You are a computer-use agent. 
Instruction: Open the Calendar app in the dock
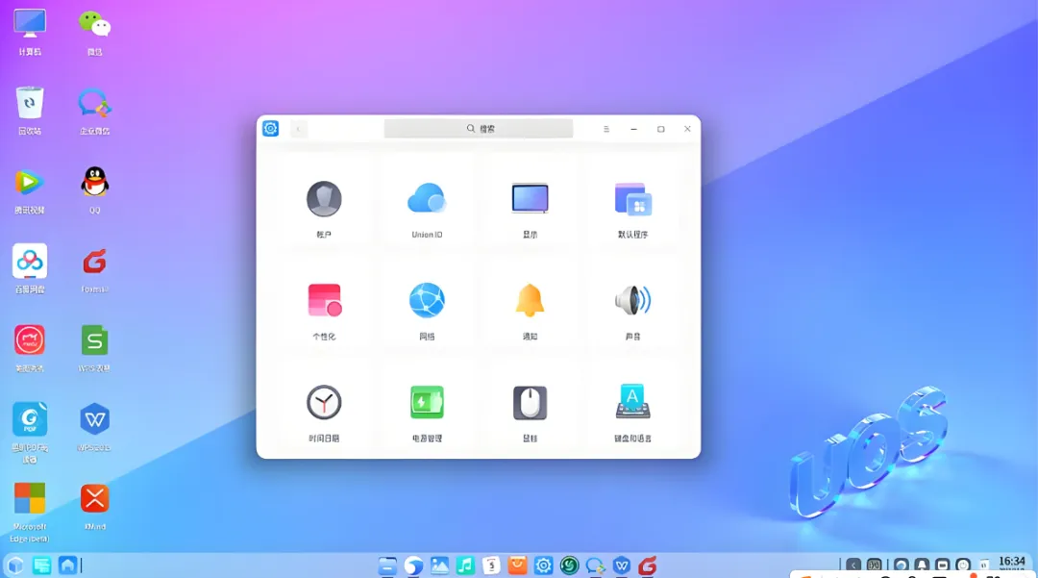click(x=491, y=565)
